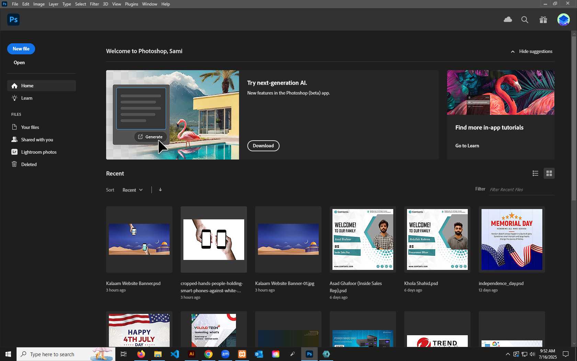Open the Recent sort dropdown

pos(133,190)
